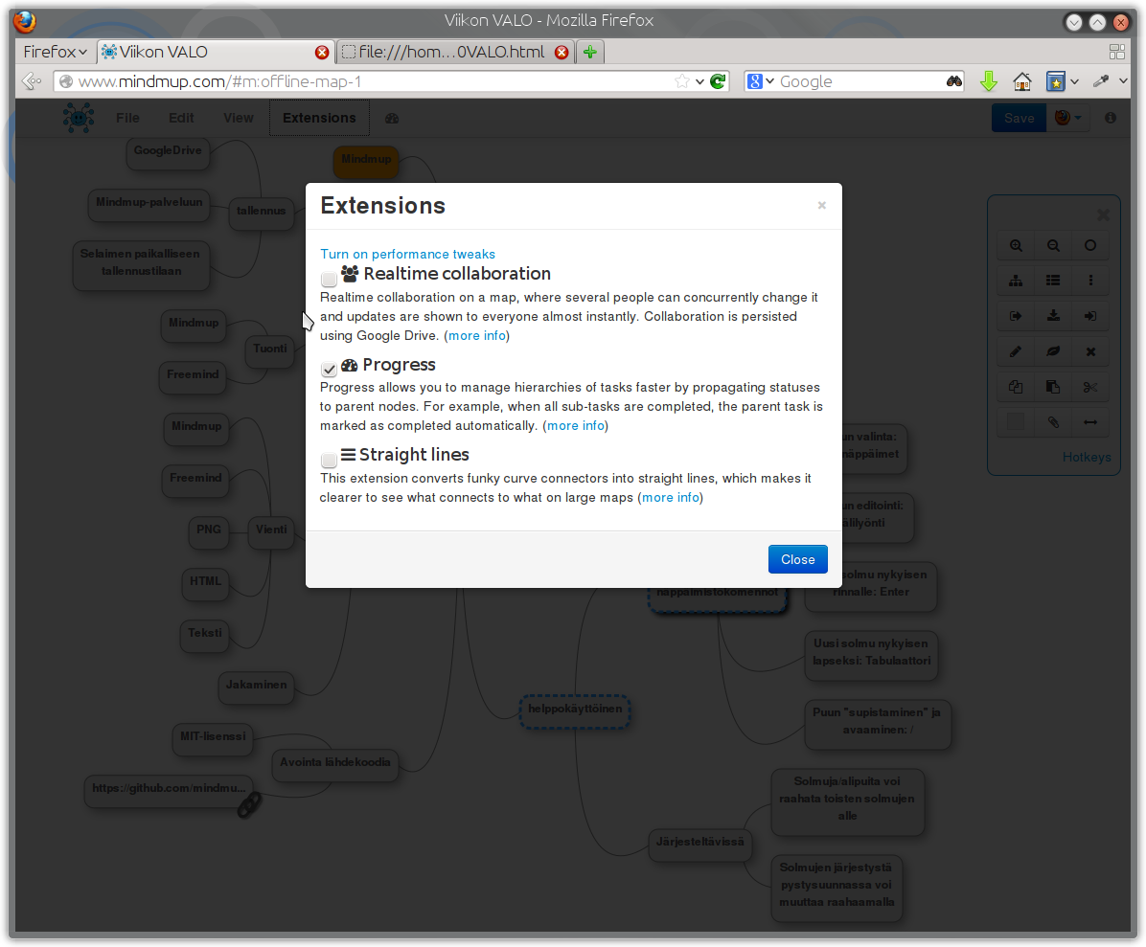1146x947 pixels.
Task: Click the tab groups icon
Action: (1116, 51)
